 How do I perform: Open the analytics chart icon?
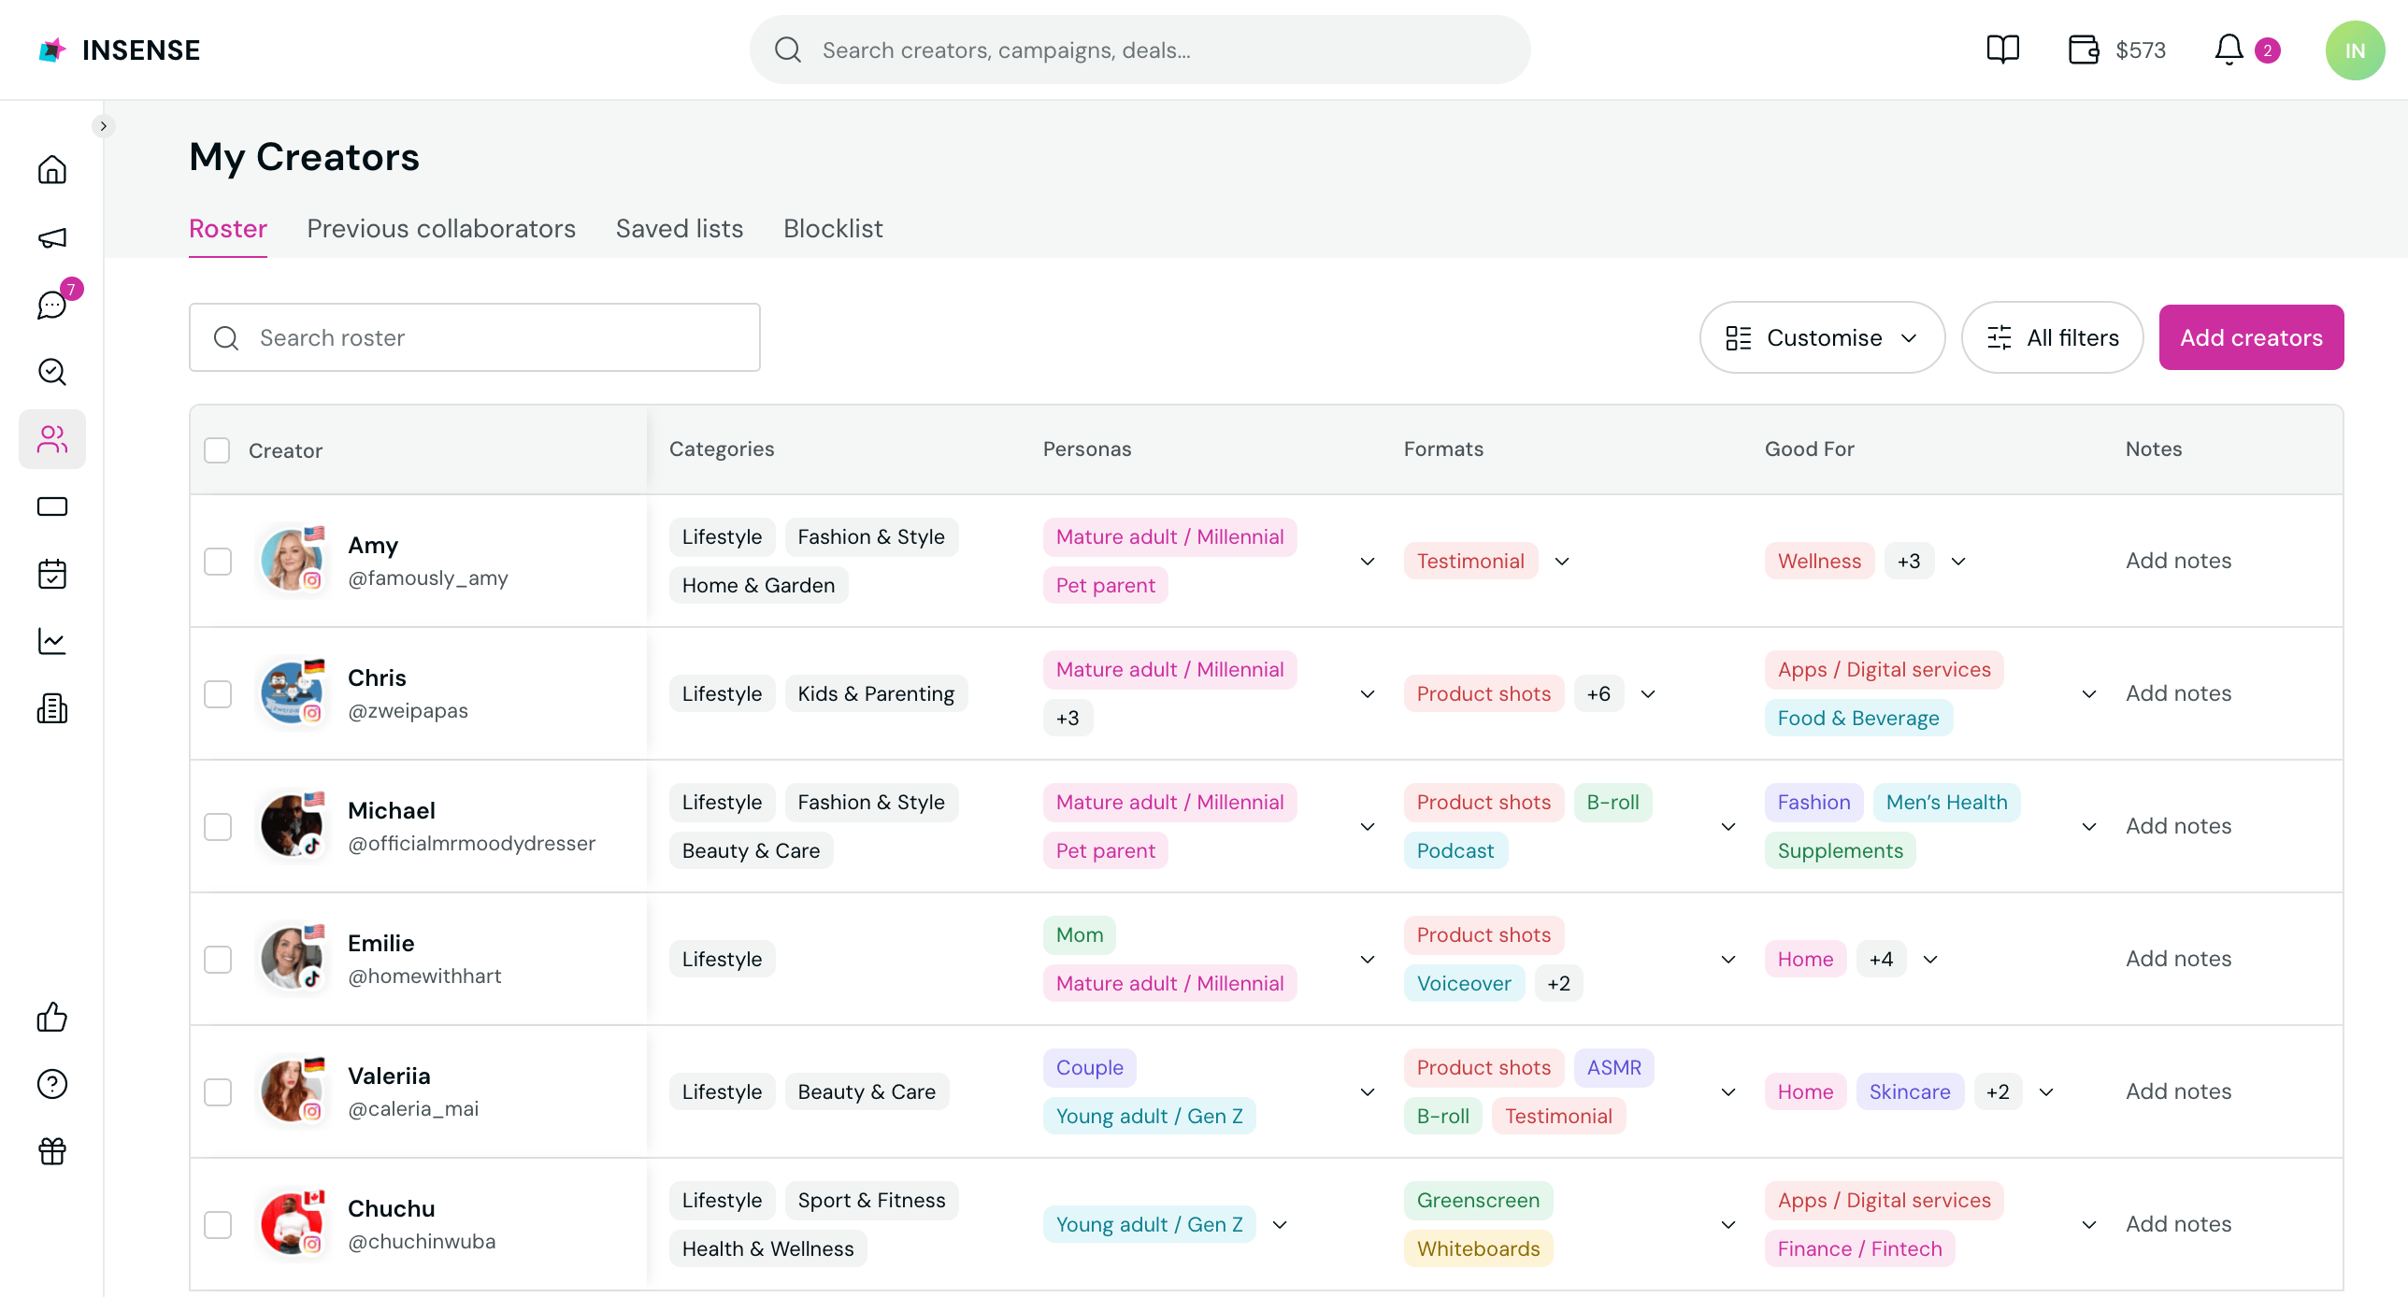[52, 641]
